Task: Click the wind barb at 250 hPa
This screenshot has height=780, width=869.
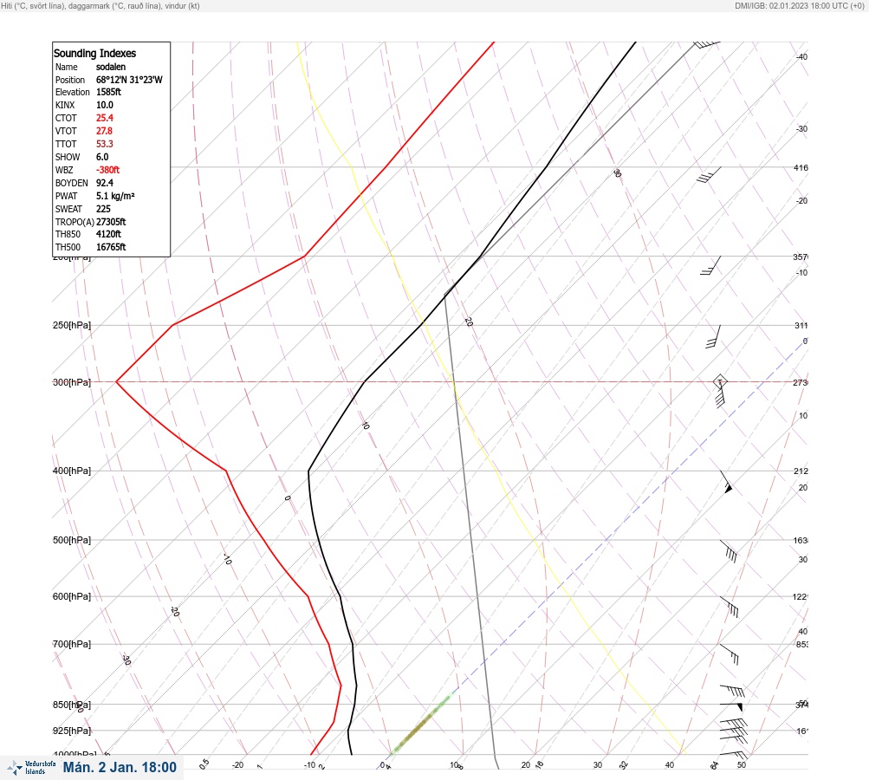Action: click(x=713, y=336)
